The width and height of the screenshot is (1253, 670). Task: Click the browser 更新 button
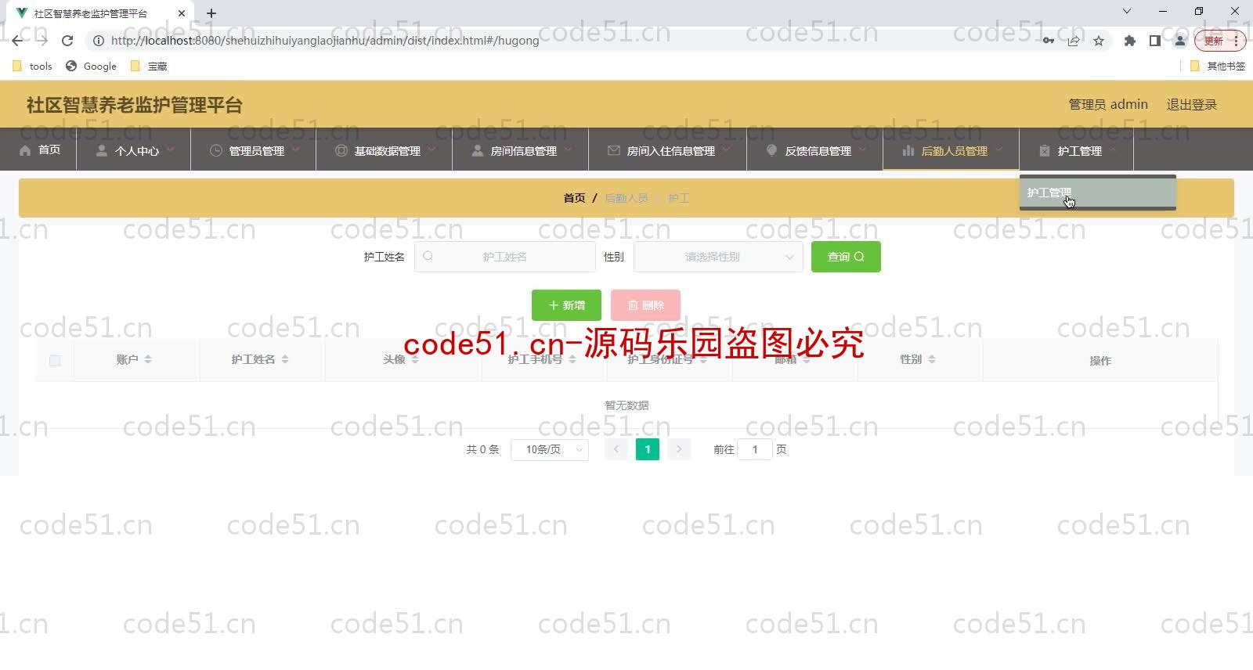[1219, 41]
